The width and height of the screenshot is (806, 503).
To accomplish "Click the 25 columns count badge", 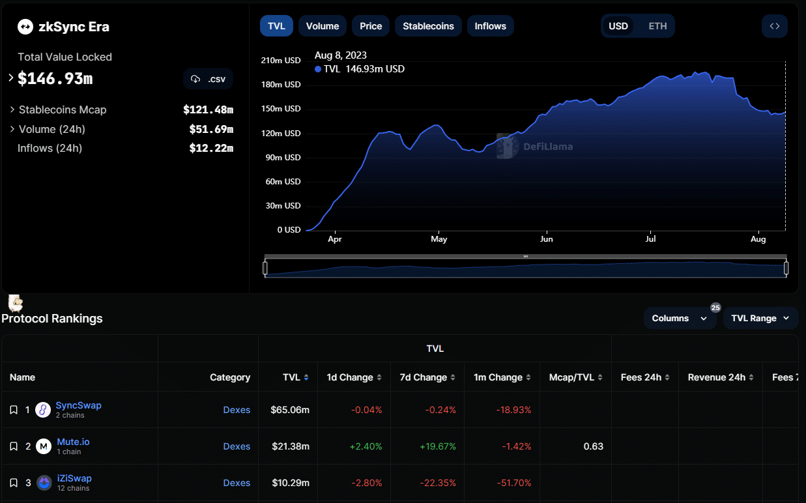I will (715, 307).
